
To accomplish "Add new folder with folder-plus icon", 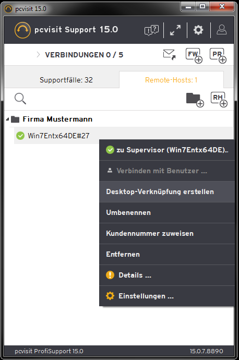I will coord(195,100).
